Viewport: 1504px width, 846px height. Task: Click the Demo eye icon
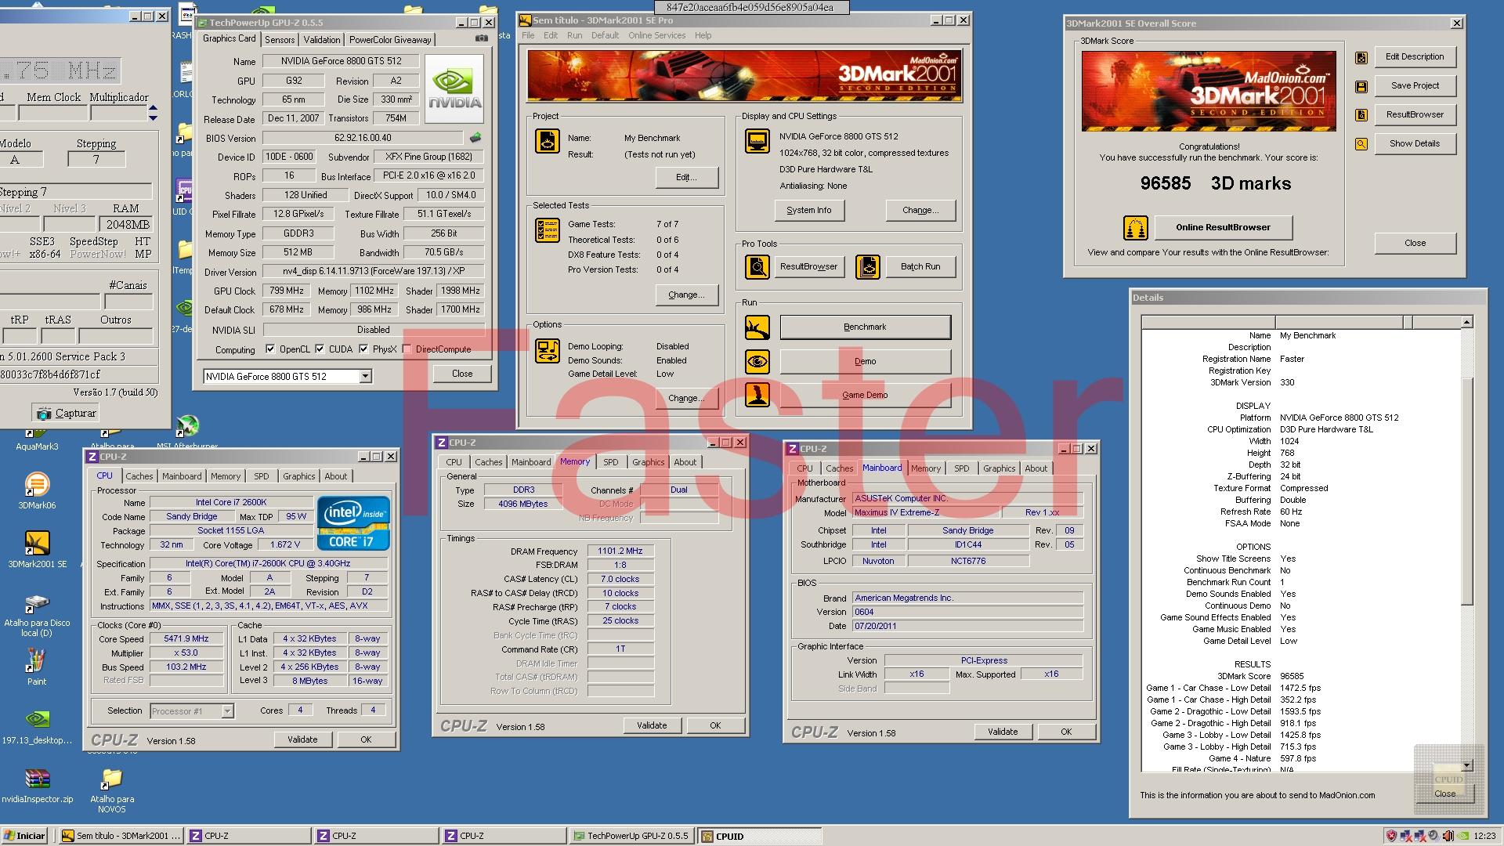click(757, 361)
